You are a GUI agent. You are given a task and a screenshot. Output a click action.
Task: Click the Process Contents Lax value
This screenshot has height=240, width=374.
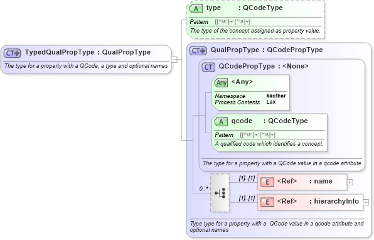click(x=271, y=102)
